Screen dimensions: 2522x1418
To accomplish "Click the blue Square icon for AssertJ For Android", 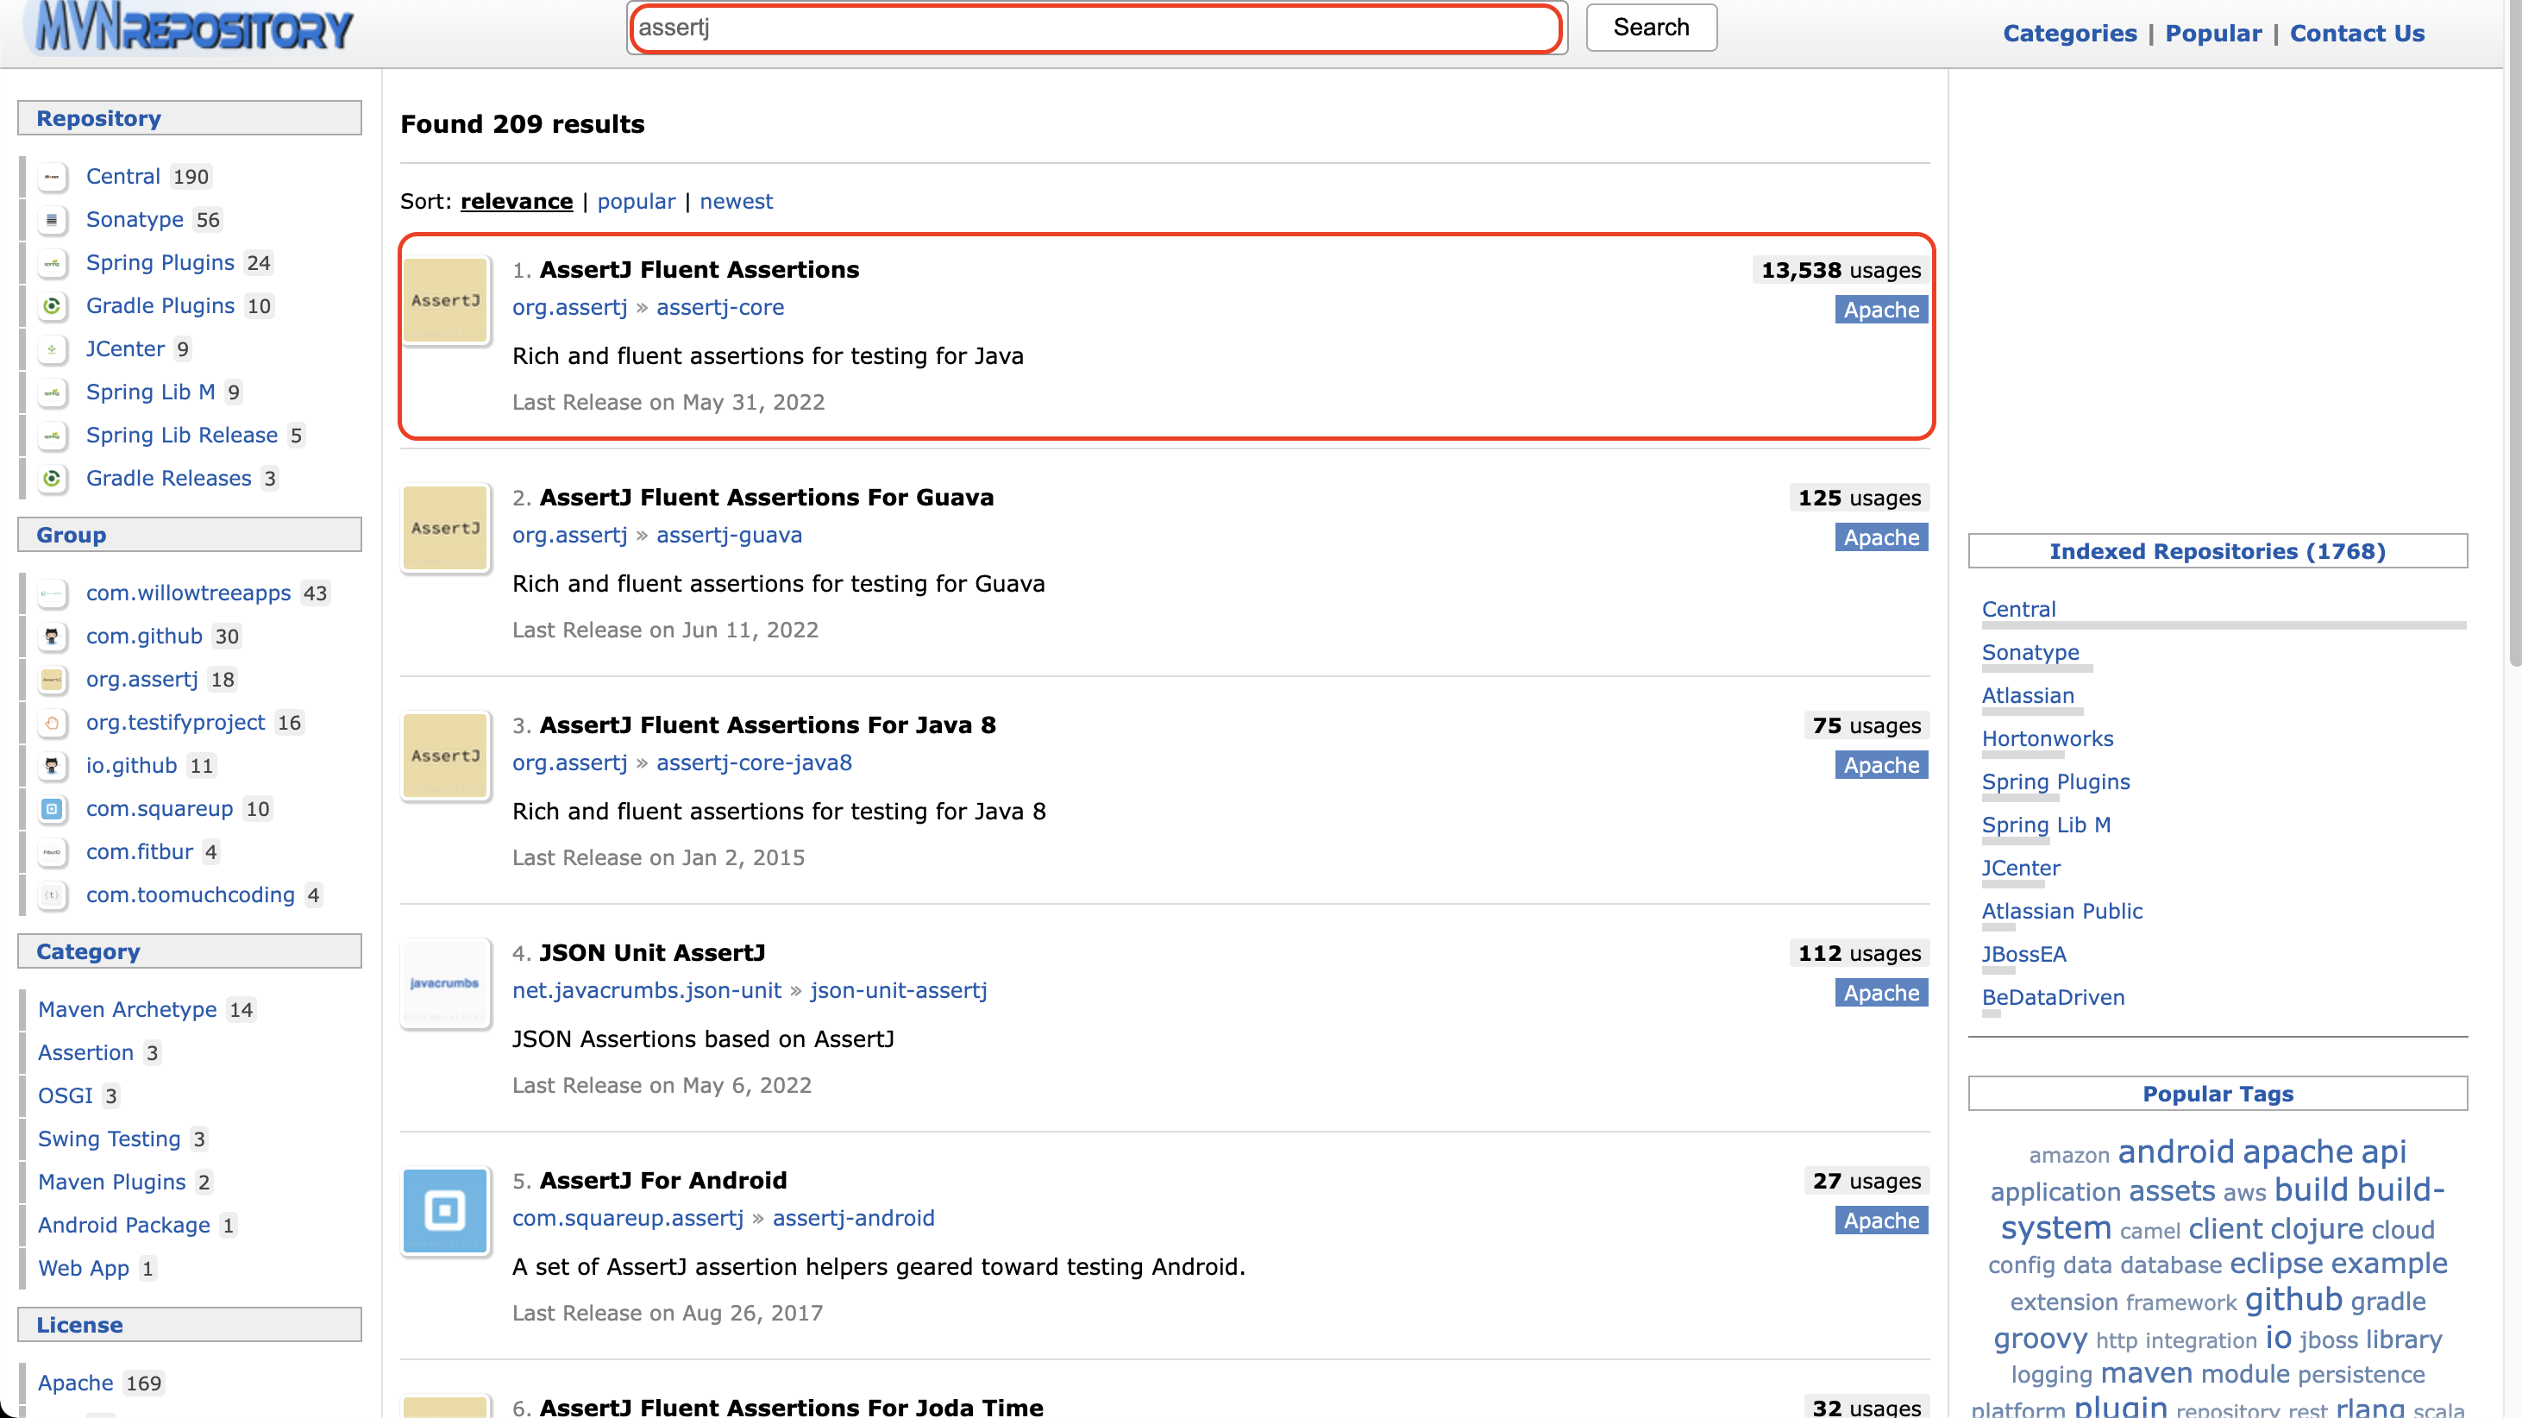I will click(445, 1210).
